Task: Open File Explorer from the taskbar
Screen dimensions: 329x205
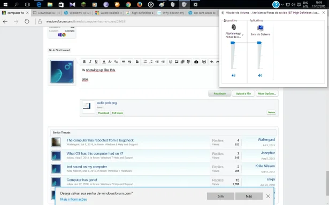Action: (x=50, y=4)
